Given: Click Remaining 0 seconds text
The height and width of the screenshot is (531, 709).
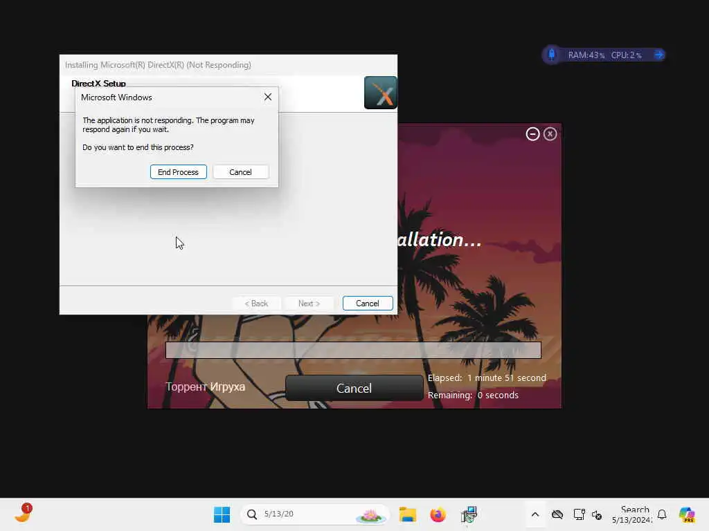Looking at the screenshot, I should click(x=473, y=395).
